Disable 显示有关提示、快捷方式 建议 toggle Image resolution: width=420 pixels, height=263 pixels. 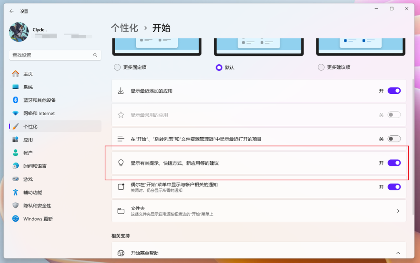[394, 163]
